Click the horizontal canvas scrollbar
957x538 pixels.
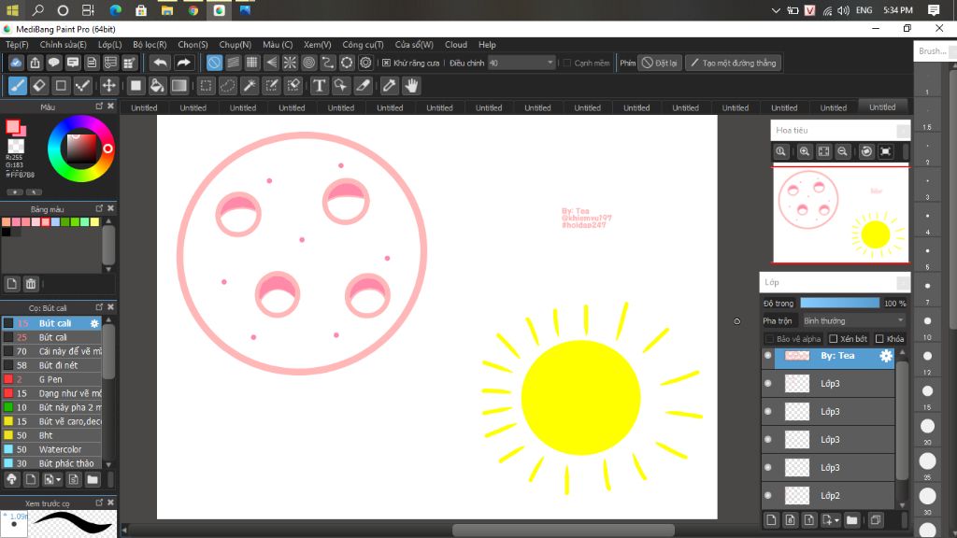coord(564,531)
